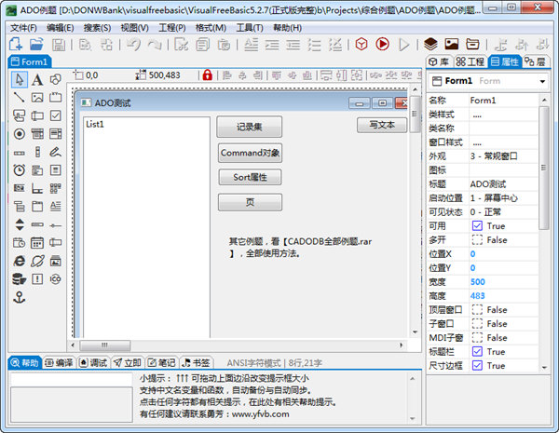
Task: Toggle the 标题栏 True checkbox
Action: point(477,352)
